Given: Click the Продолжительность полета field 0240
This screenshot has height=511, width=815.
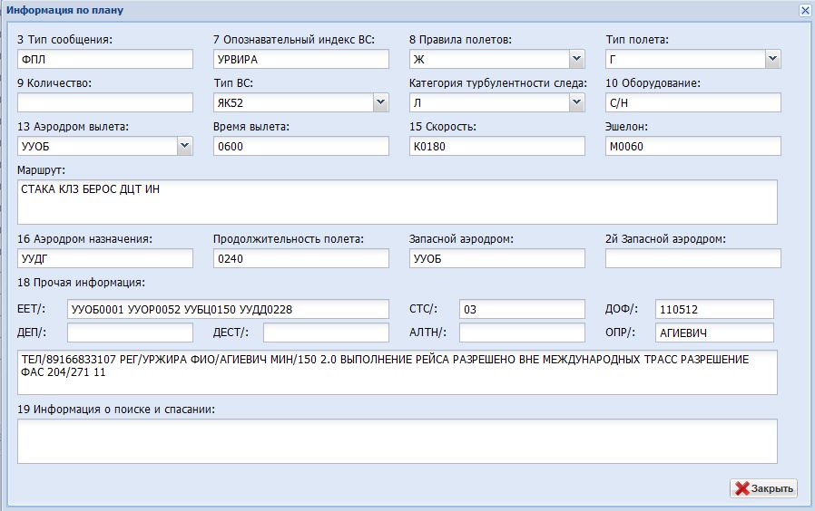Looking at the screenshot, I should 301,259.
